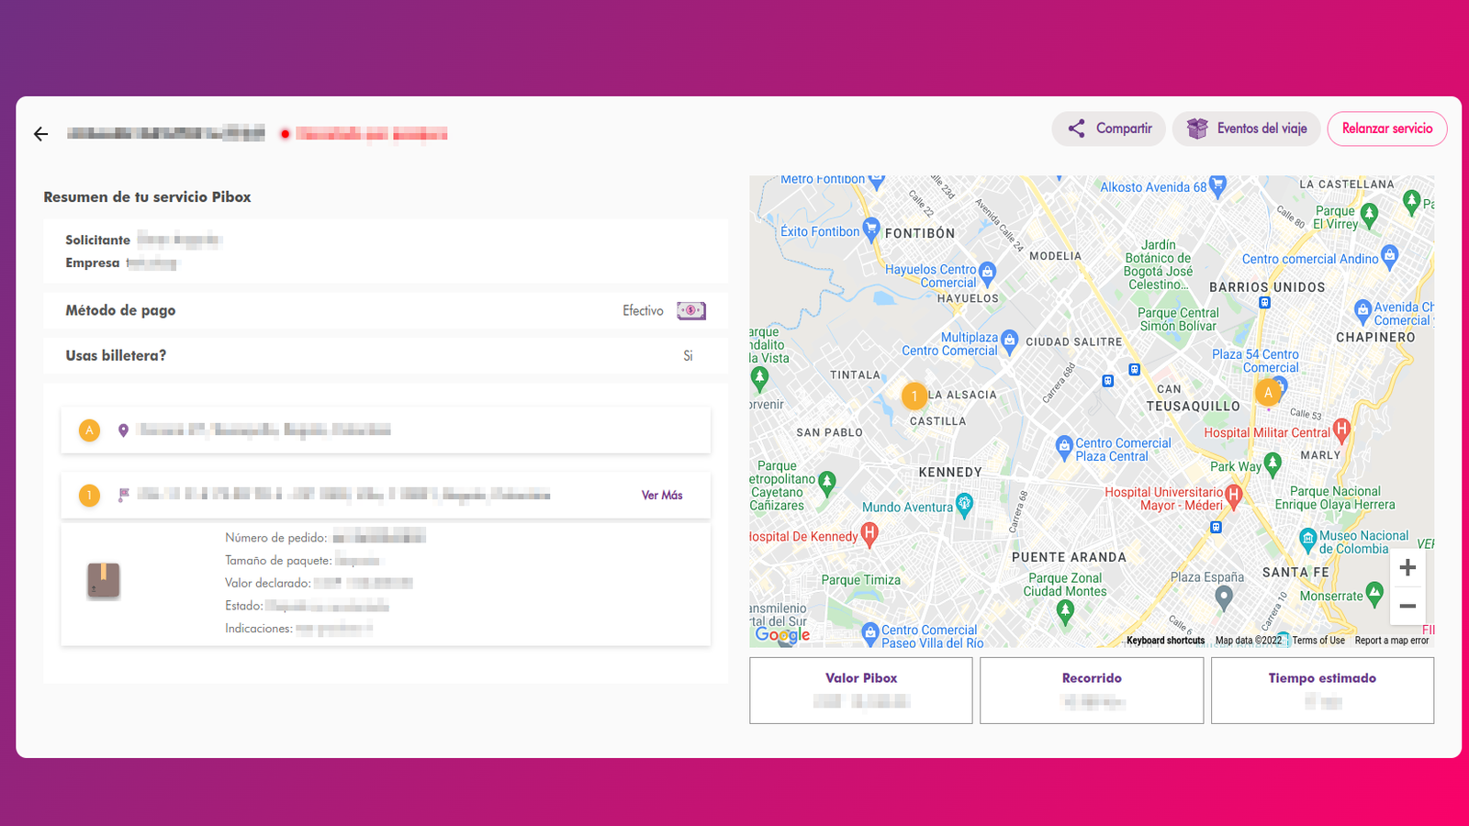Screen dimensions: 1469x826
Task: Click the Google logo on the map
Action: click(781, 634)
